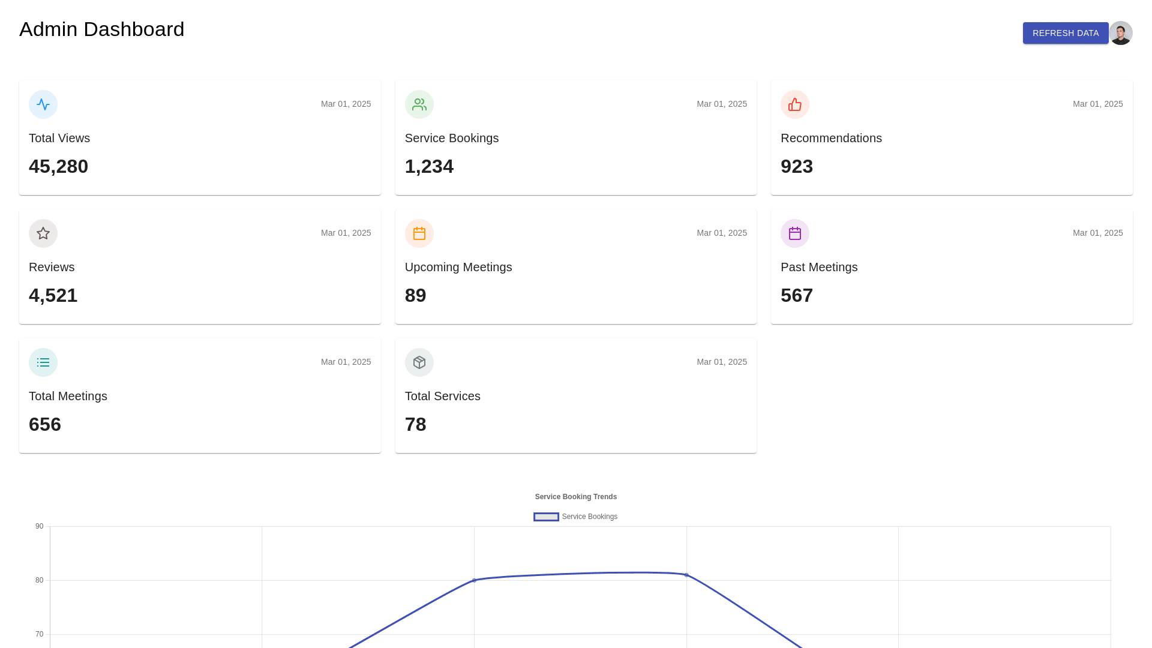Screen dimensions: 1152x648
Task: Click the Service Bookings legend color box
Action: point(546,517)
